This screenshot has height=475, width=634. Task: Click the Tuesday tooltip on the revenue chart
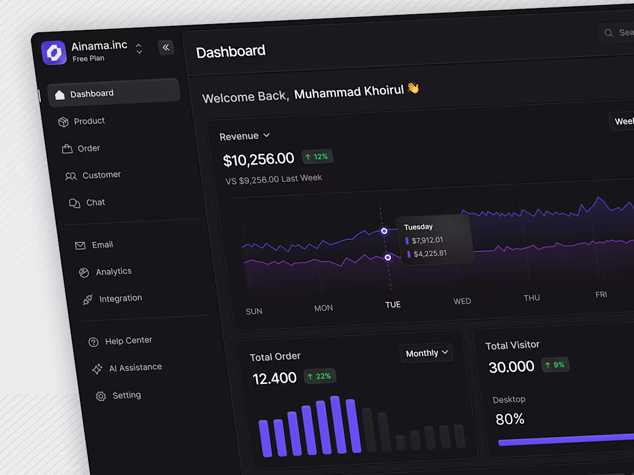pos(435,239)
